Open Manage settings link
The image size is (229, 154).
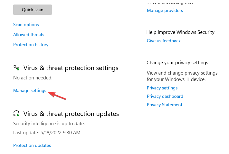click(x=30, y=91)
